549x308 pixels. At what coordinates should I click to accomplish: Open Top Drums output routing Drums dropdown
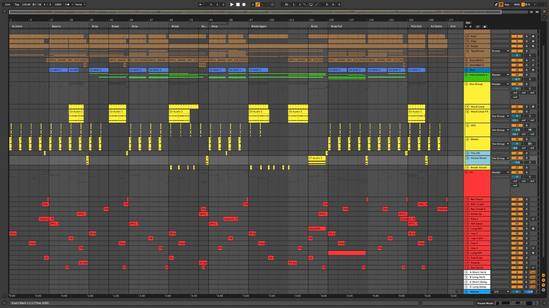(x=500, y=51)
